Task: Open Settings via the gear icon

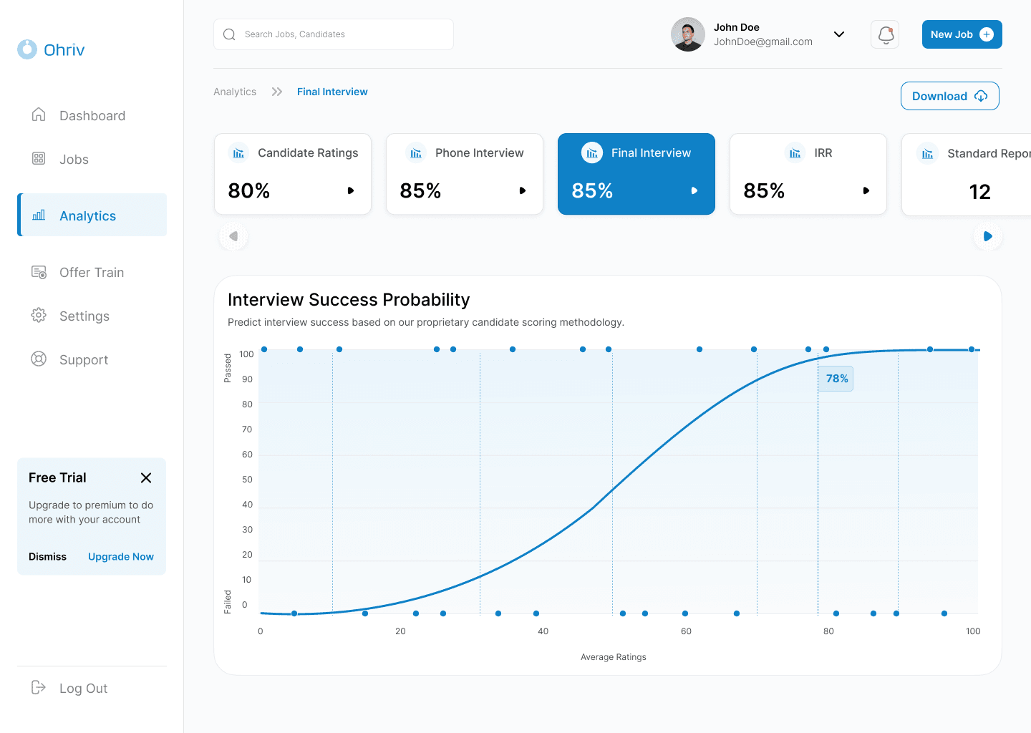Action: (39, 316)
